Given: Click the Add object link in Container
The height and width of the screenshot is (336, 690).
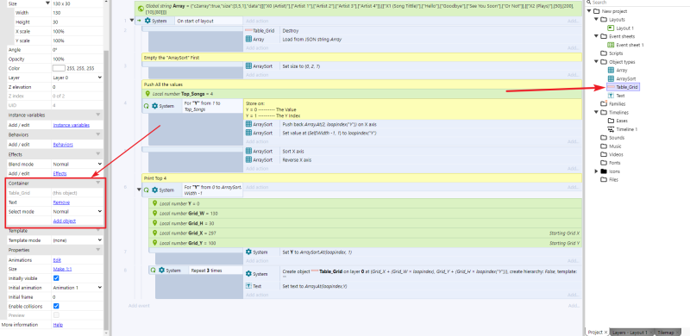Looking at the screenshot, I should coord(64,221).
